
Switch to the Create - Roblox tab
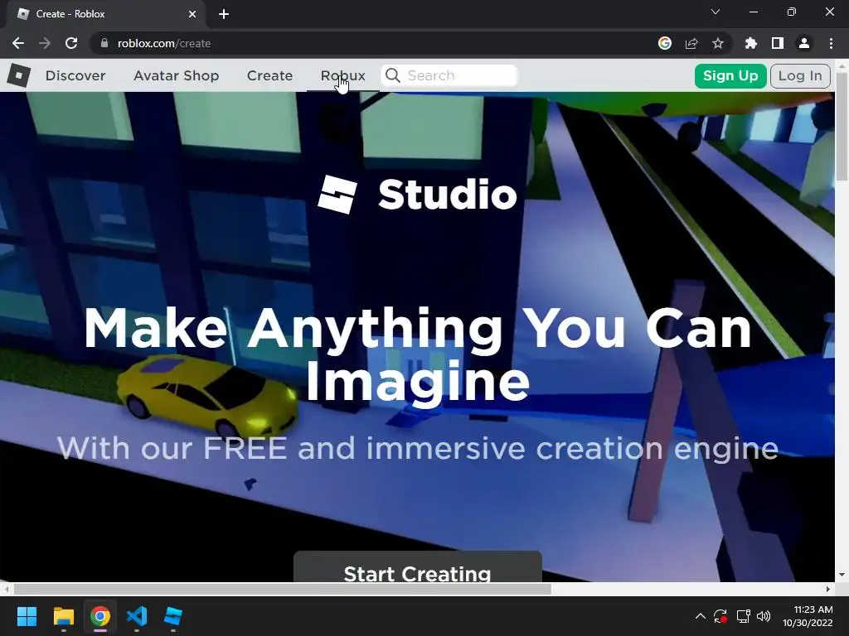point(105,14)
